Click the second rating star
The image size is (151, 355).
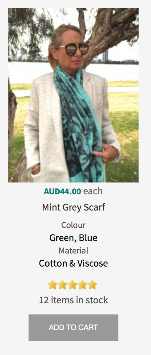tap(62, 285)
